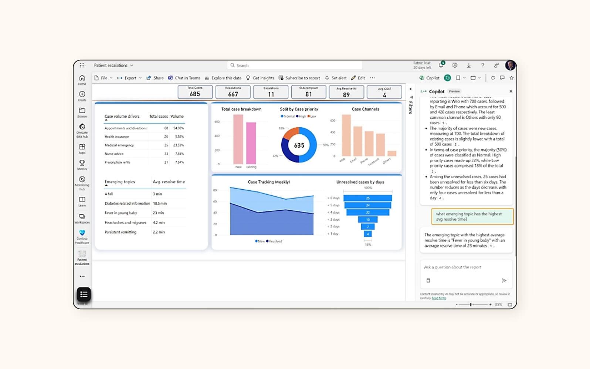590x369 pixels.
Task: Adjust the zoom slider
Action: pyautogui.click(x=471, y=305)
